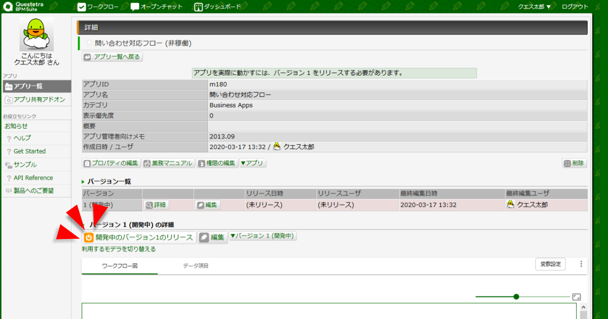The height and width of the screenshot is (319, 608).
Task: Click the workflow diagram zoom slider
Action: (523, 297)
